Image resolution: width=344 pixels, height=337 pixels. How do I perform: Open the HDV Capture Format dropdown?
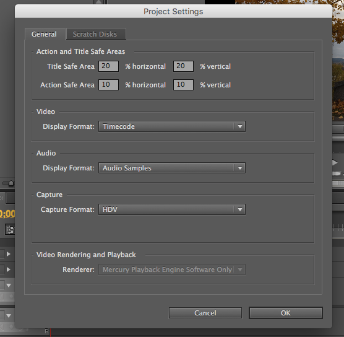172,209
